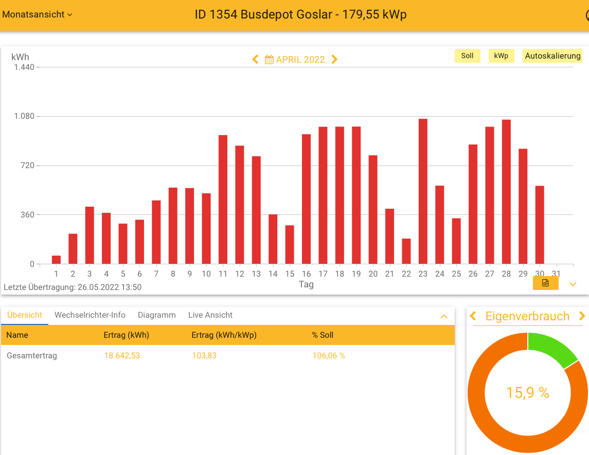Click the partially visible top-right header icon

coord(587,15)
